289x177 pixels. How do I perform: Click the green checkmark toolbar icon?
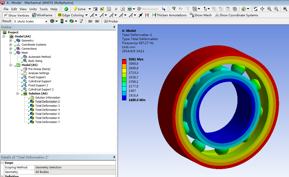pyautogui.click(x=66, y=9)
